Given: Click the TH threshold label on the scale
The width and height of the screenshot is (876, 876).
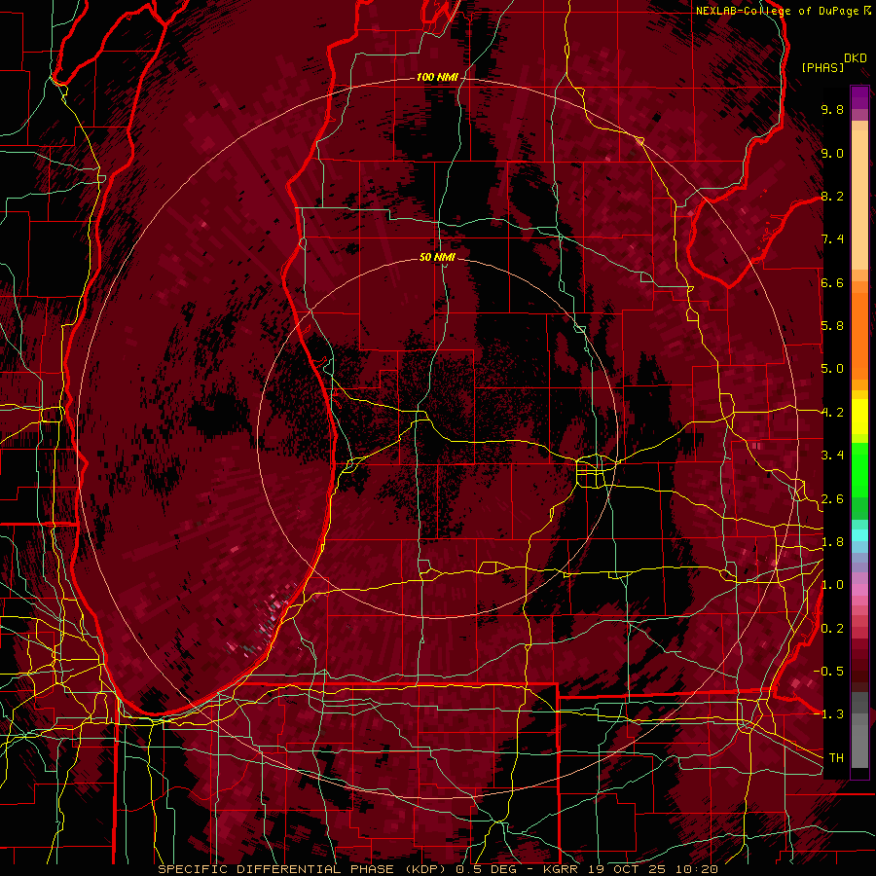Looking at the screenshot, I should point(836,758).
